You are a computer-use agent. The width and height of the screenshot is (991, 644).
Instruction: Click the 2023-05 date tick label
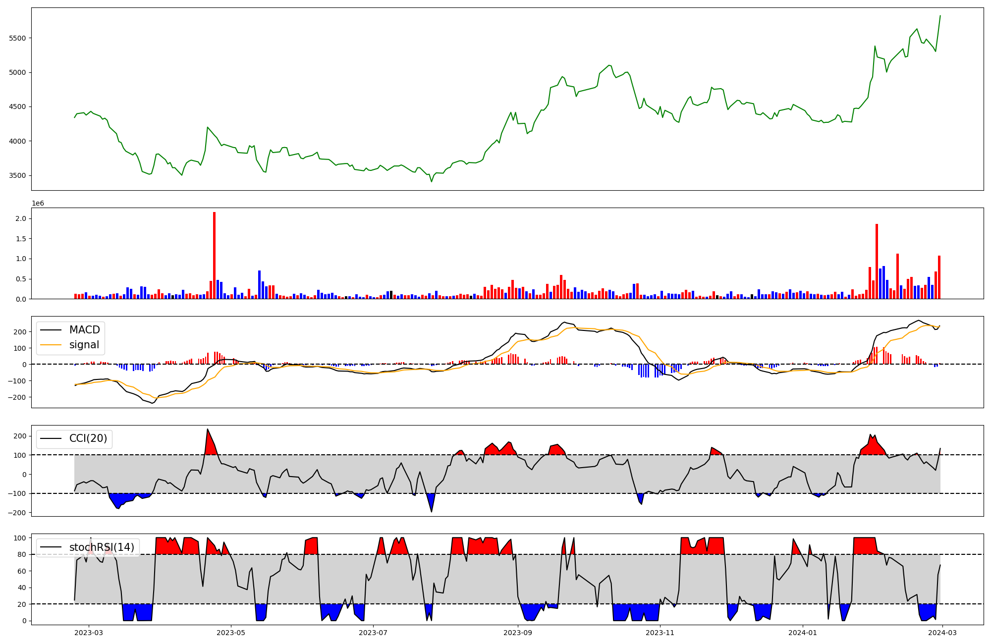tap(230, 632)
